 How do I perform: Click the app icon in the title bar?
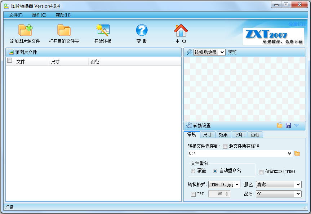coord(6,6)
